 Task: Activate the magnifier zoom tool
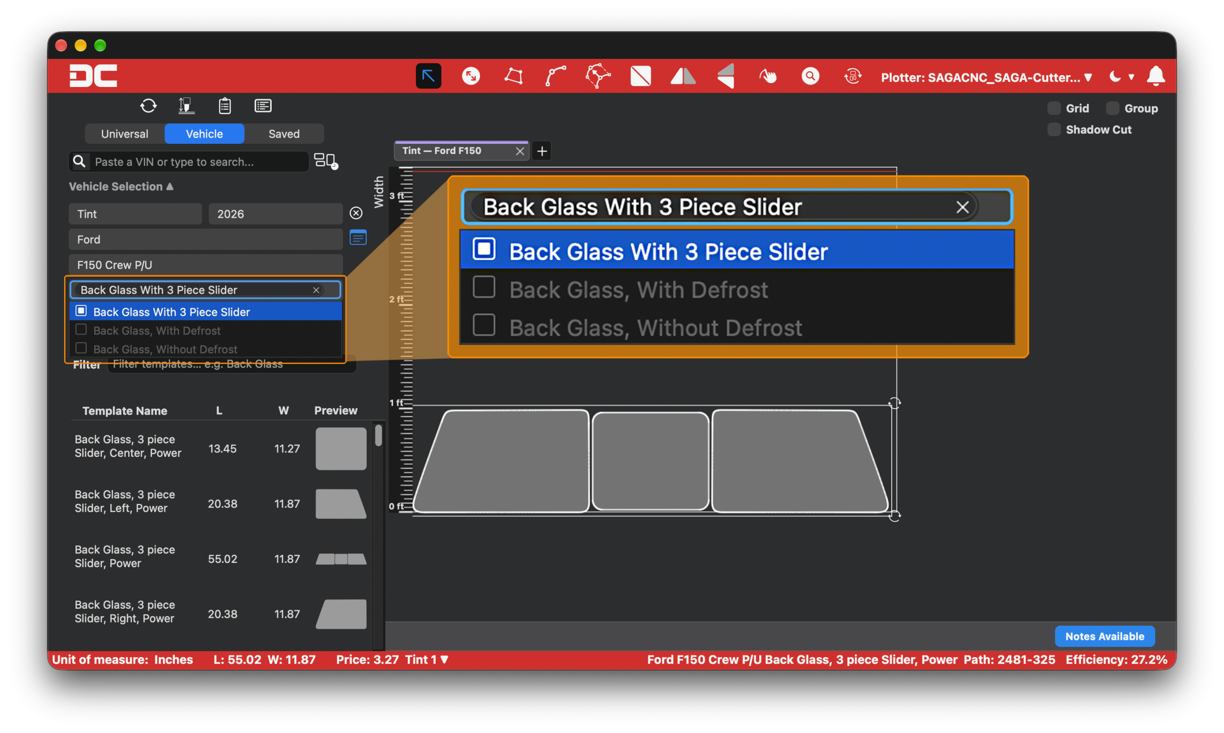(x=810, y=76)
